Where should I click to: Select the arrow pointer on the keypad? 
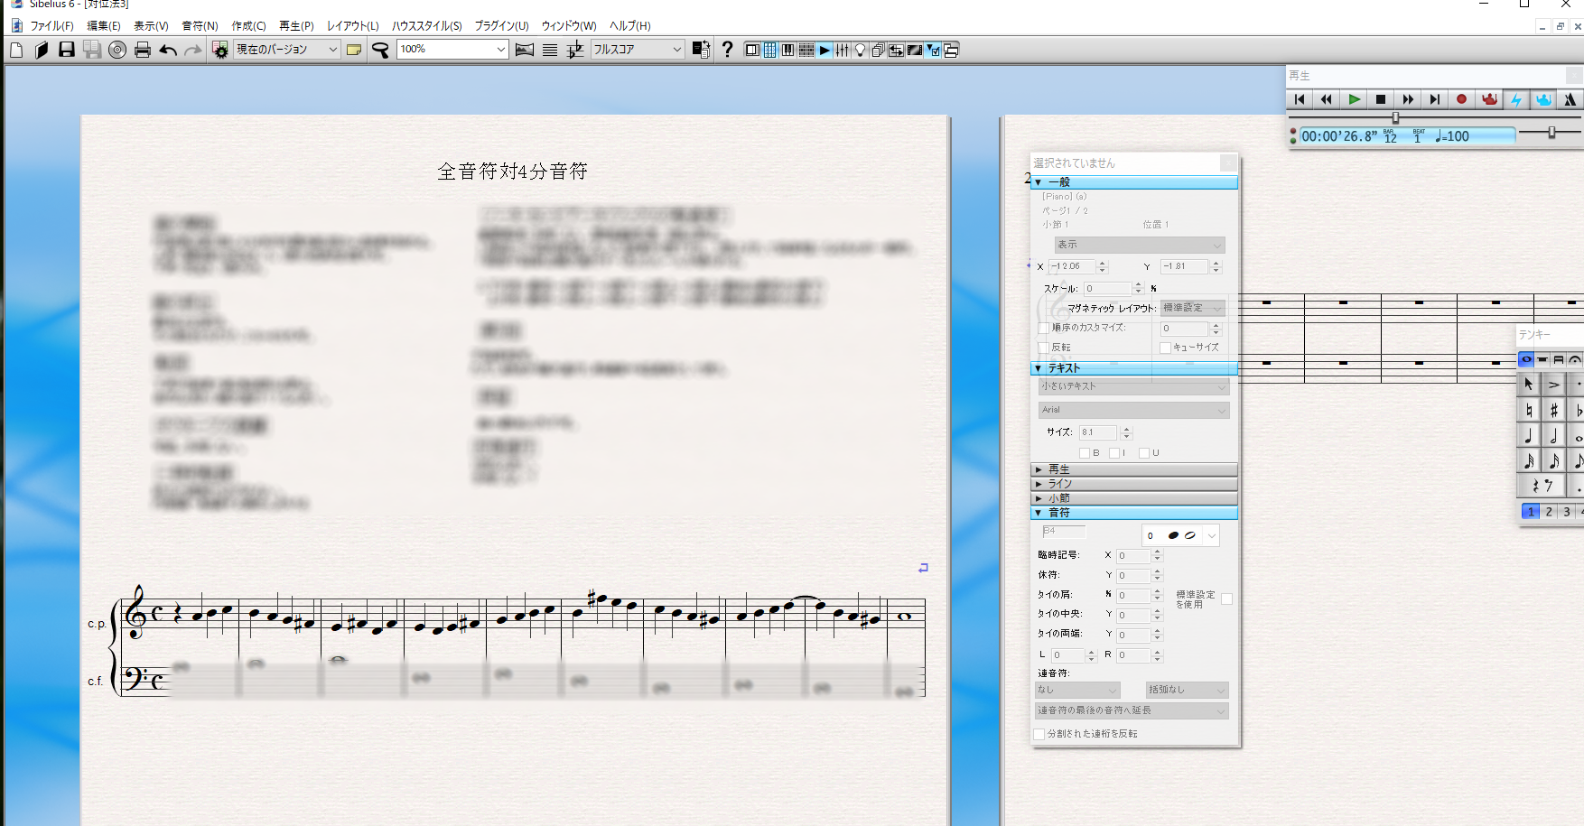tap(1529, 385)
